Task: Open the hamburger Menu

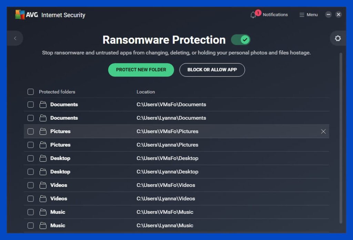Action: point(309,14)
